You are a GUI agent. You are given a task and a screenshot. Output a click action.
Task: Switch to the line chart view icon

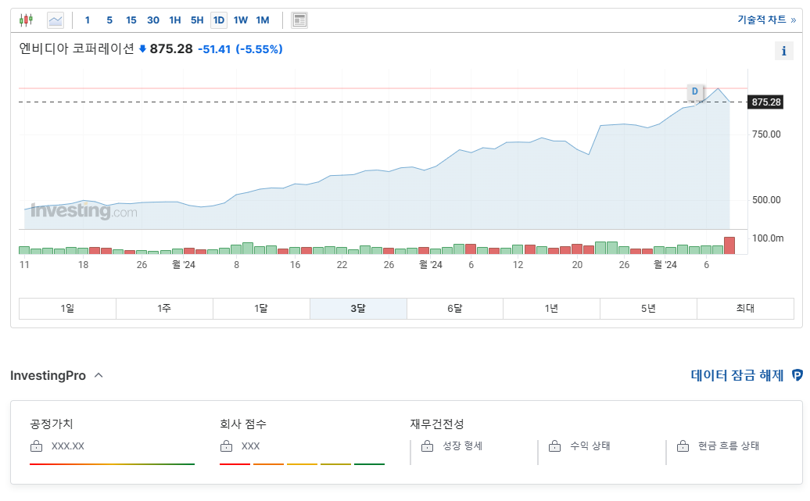(x=55, y=19)
